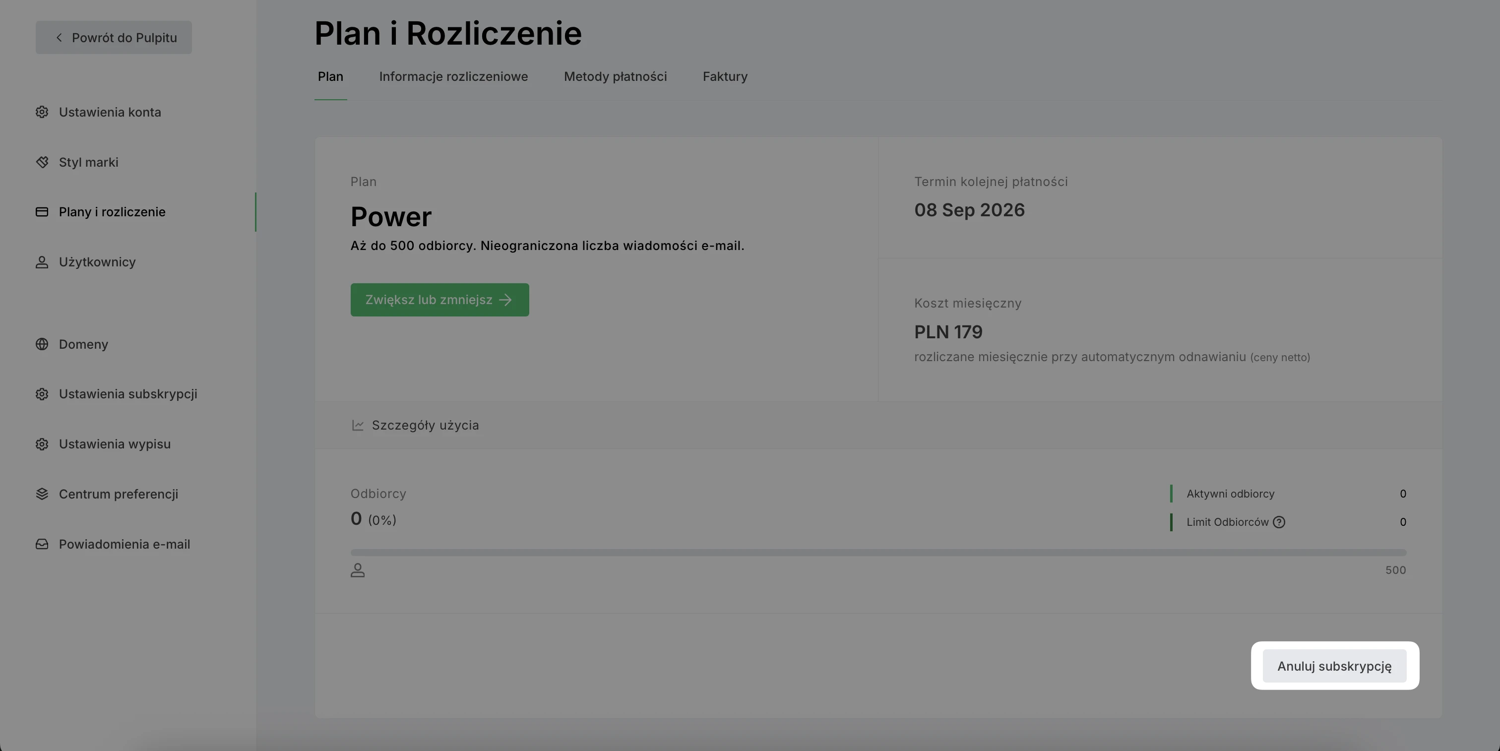
Task: Click the Domeny globe icon
Action: tap(42, 344)
